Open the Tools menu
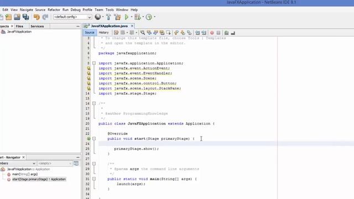The image size is (354, 199). [110, 10]
